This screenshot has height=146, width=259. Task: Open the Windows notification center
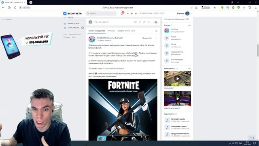click(255, 143)
